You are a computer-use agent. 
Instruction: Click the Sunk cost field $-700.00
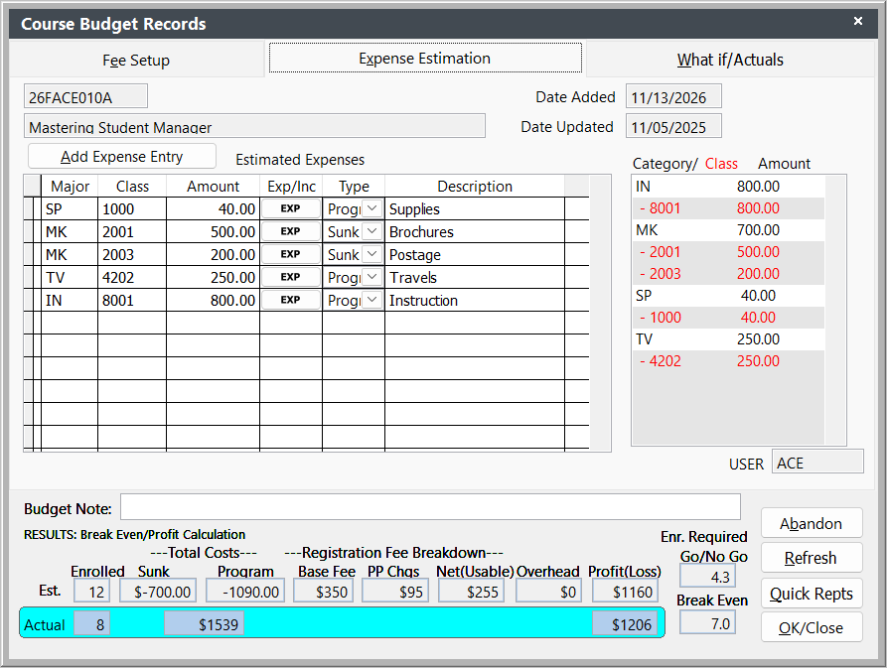pyautogui.click(x=158, y=592)
